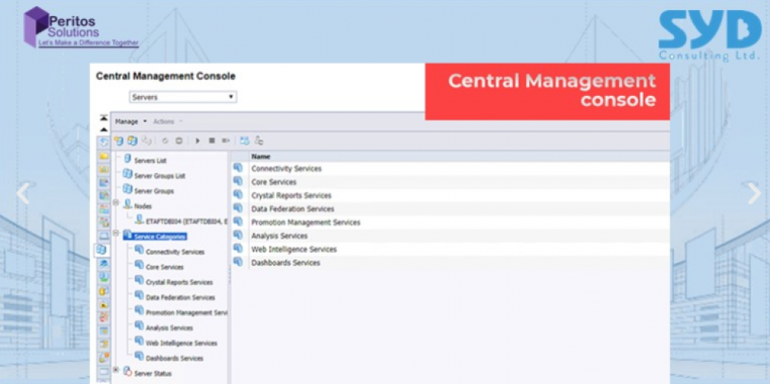Select Crystal Reports Services in the left tree
Viewport: 770px width, 384px height.
(x=179, y=283)
